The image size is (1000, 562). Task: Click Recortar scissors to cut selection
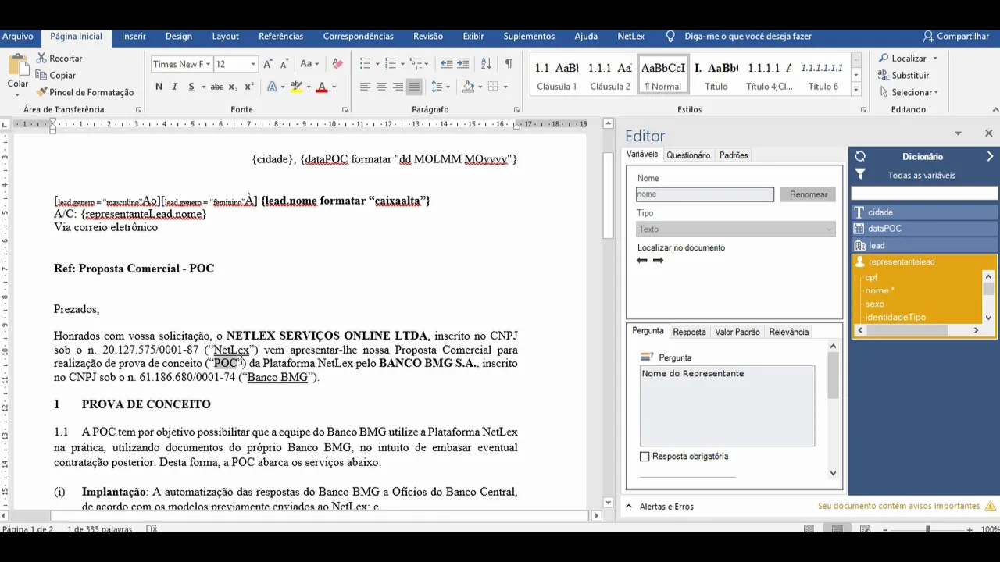pos(59,59)
